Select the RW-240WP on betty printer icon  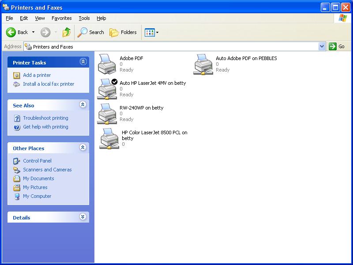tap(107, 114)
